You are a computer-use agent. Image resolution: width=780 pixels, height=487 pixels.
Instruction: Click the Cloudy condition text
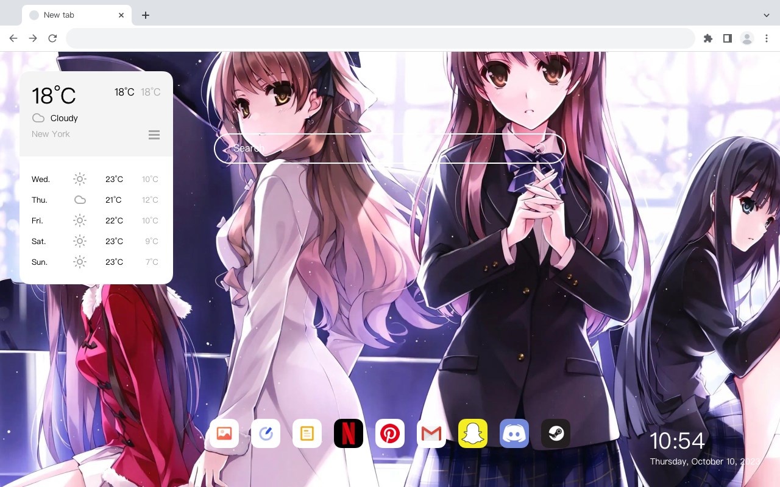coord(64,118)
